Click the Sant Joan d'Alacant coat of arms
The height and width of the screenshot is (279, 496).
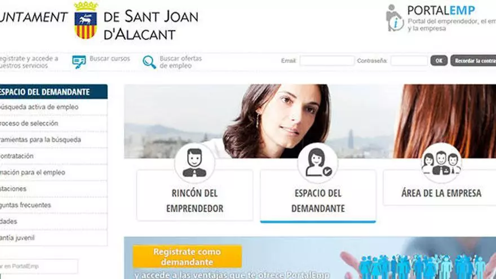tap(86, 20)
